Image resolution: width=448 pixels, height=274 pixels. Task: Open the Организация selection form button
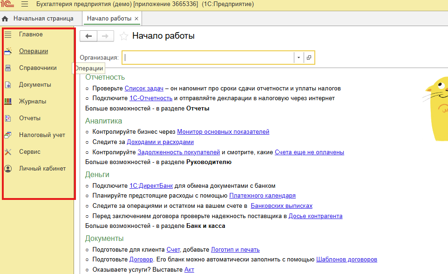[309, 57]
